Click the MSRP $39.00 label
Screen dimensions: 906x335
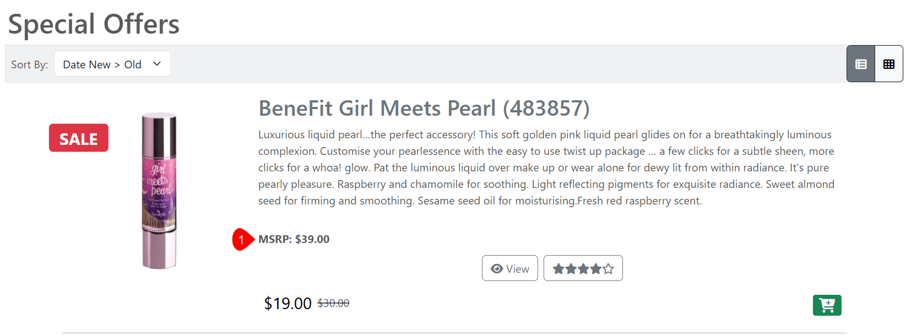tap(294, 239)
